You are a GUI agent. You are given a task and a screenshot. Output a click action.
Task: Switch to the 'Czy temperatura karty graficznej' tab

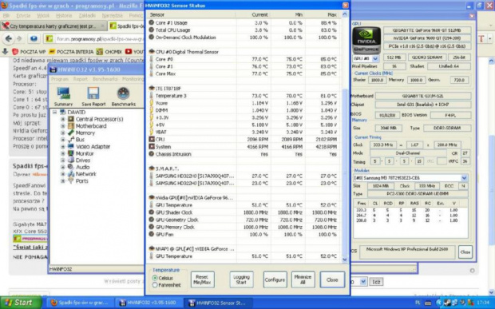coord(53,26)
